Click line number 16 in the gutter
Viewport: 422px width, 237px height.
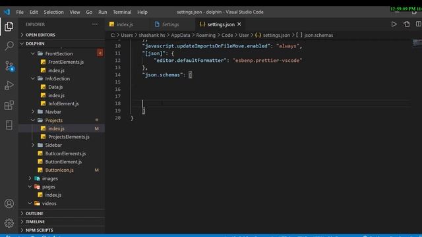click(x=117, y=90)
